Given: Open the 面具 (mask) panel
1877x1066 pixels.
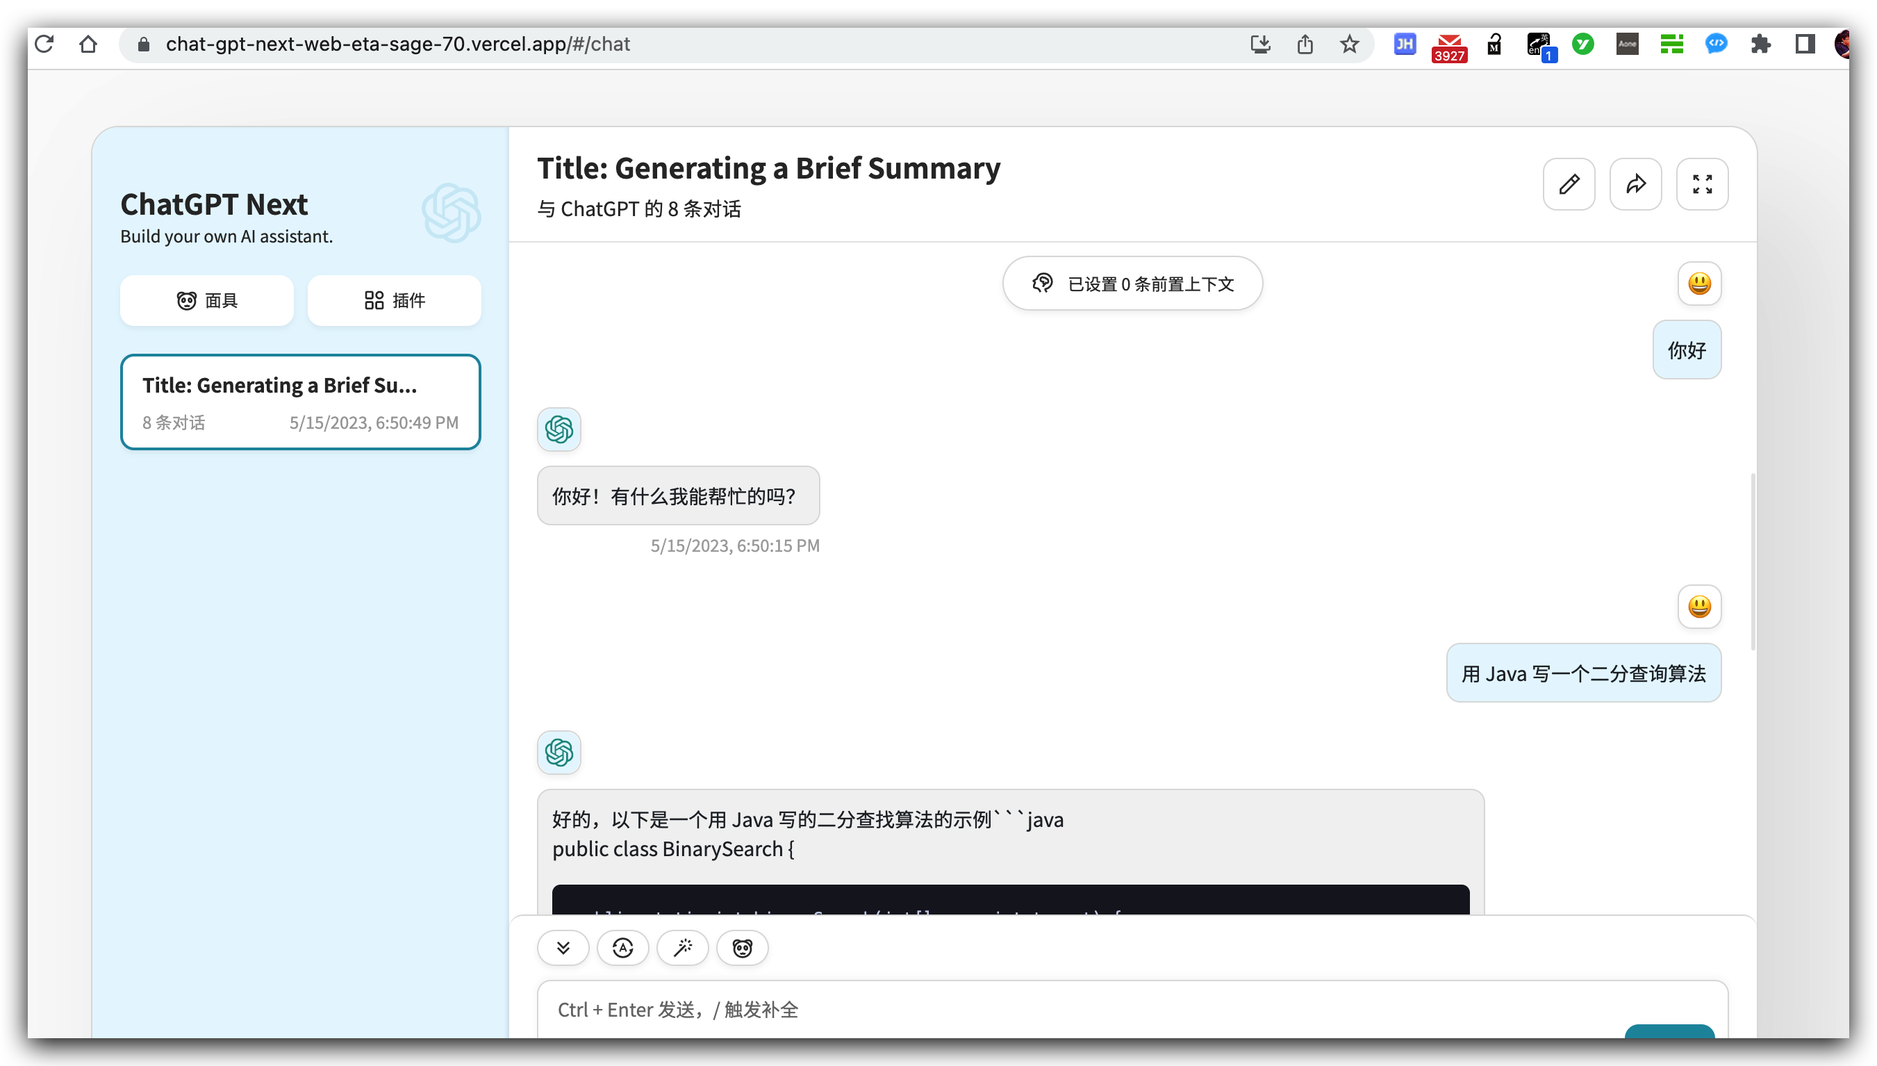Looking at the screenshot, I should point(207,300).
